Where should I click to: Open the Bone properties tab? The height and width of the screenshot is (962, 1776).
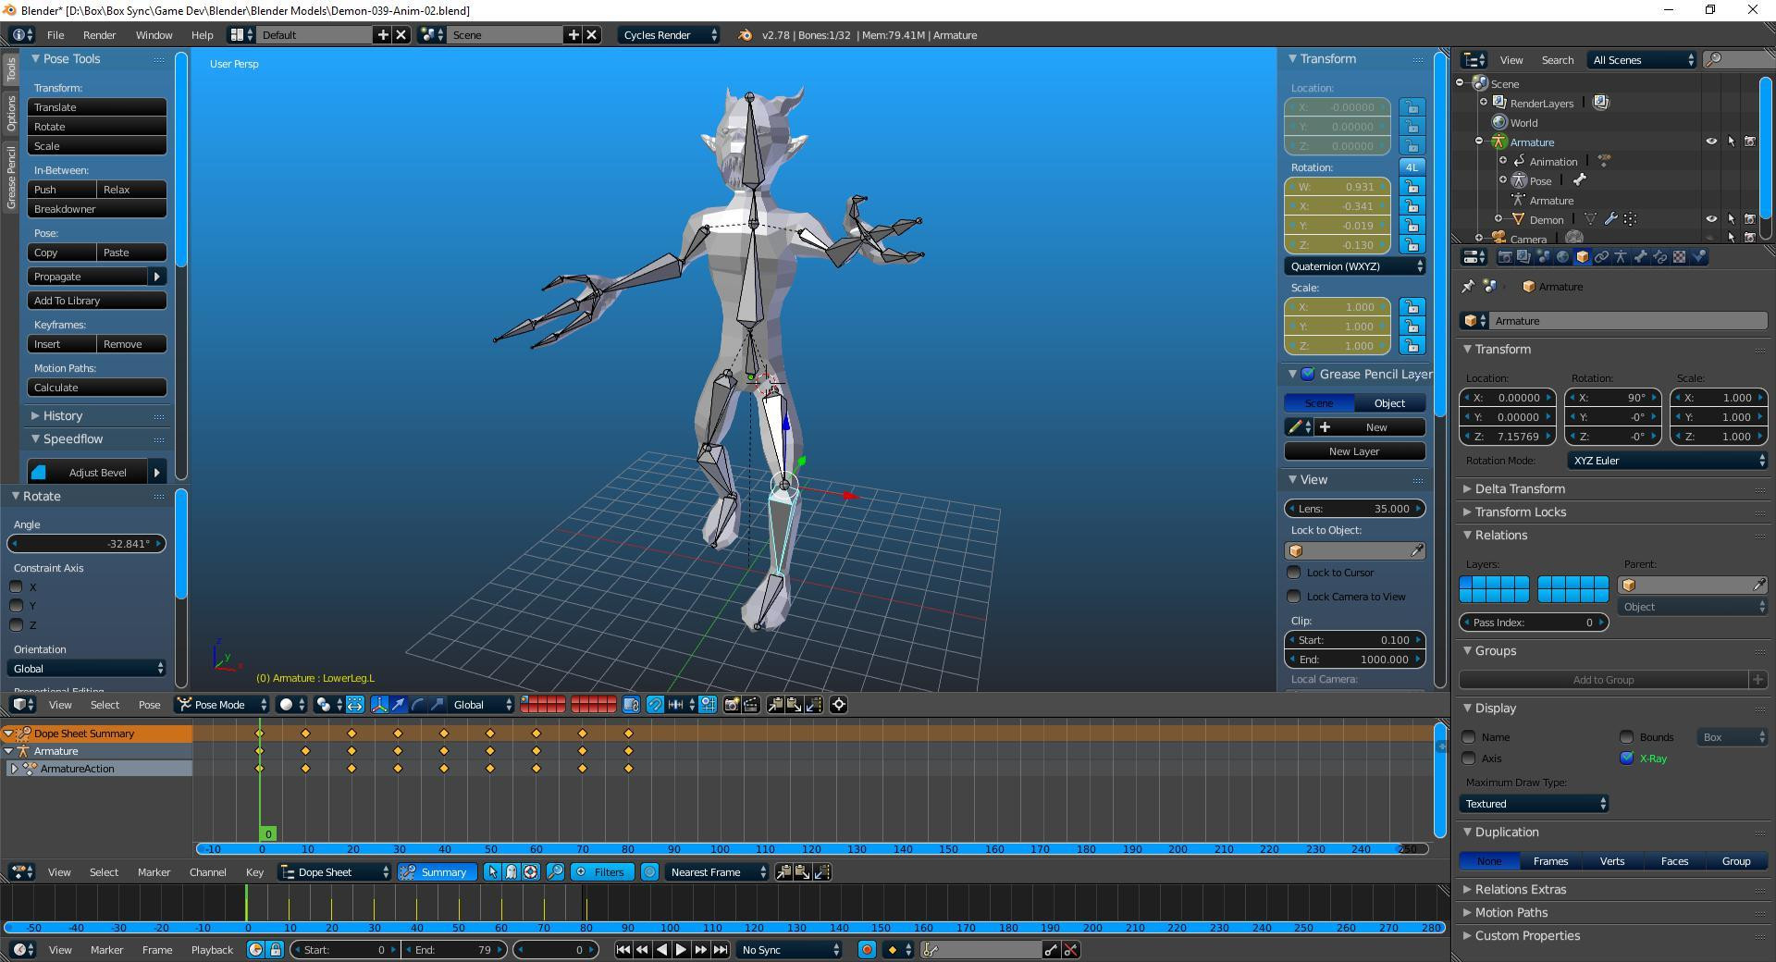[1640, 257]
